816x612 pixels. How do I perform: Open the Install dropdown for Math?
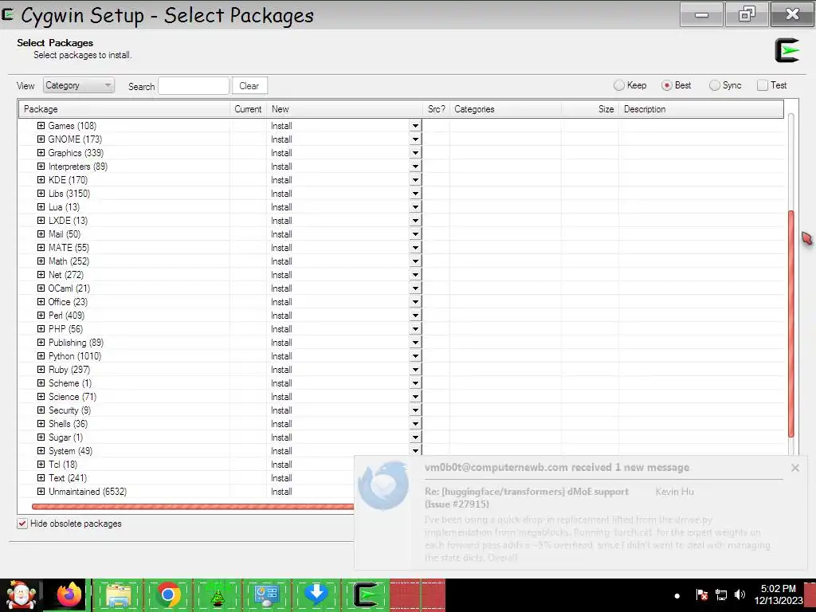pos(415,261)
